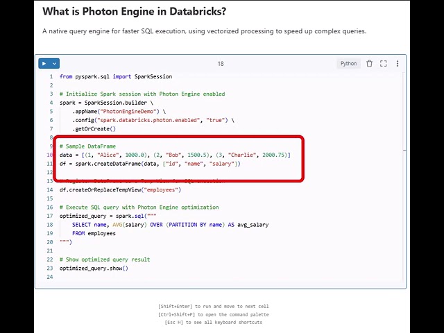The height and width of the screenshot is (333, 444).
Task: Click the "# Show optimized query result" comment
Action: 105,259
